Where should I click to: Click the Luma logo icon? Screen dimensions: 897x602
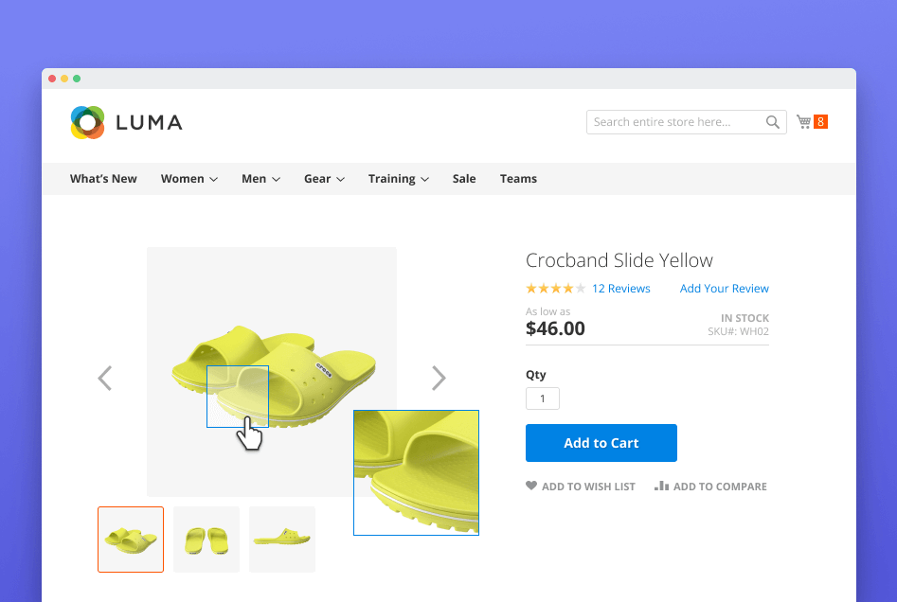pos(87,122)
